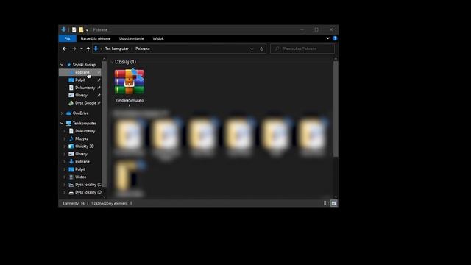471x265 pixels.
Task: Open the Customize Quick Access Toolbar dropdown
Action: tap(87, 30)
